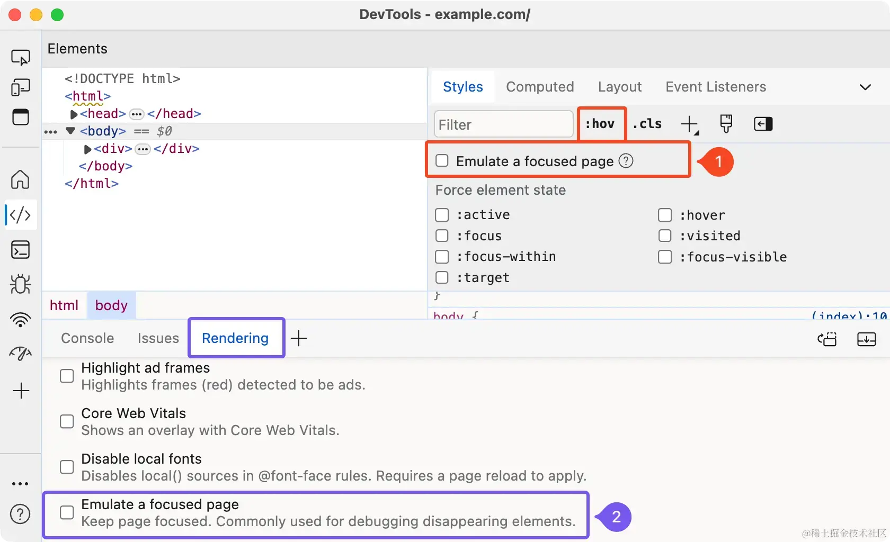The image size is (890, 542).
Task: Collapse the body element node
Action: [70, 131]
